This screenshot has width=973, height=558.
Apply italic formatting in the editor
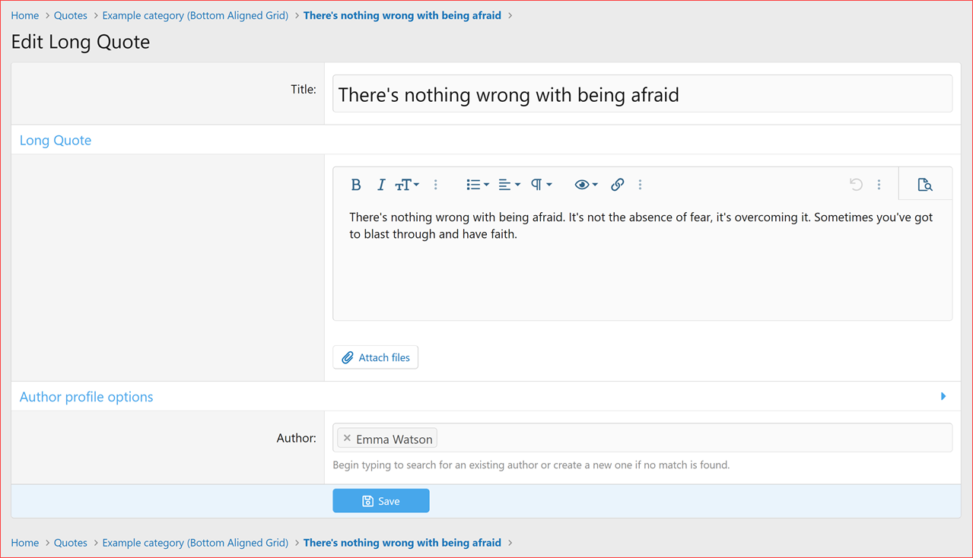(x=380, y=184)
